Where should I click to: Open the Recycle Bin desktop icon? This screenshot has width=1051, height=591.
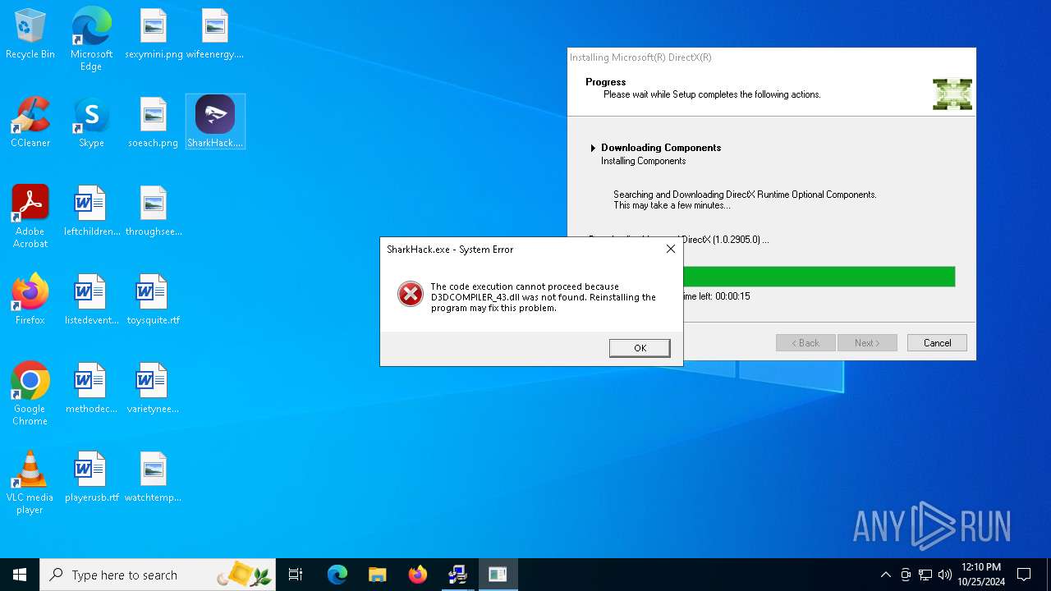[30, 34]
